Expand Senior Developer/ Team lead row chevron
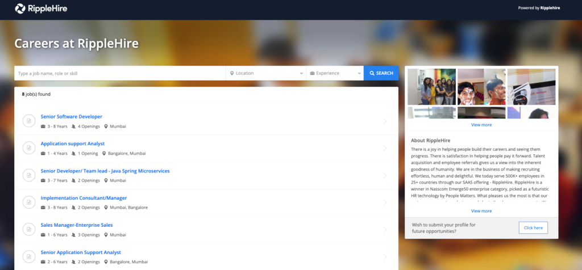Screen dimensions: 582x270 (x=385, y=175)
